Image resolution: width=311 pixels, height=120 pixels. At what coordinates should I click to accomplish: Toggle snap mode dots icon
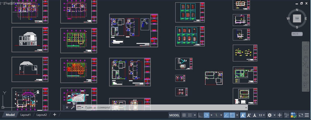click(190, 115)
